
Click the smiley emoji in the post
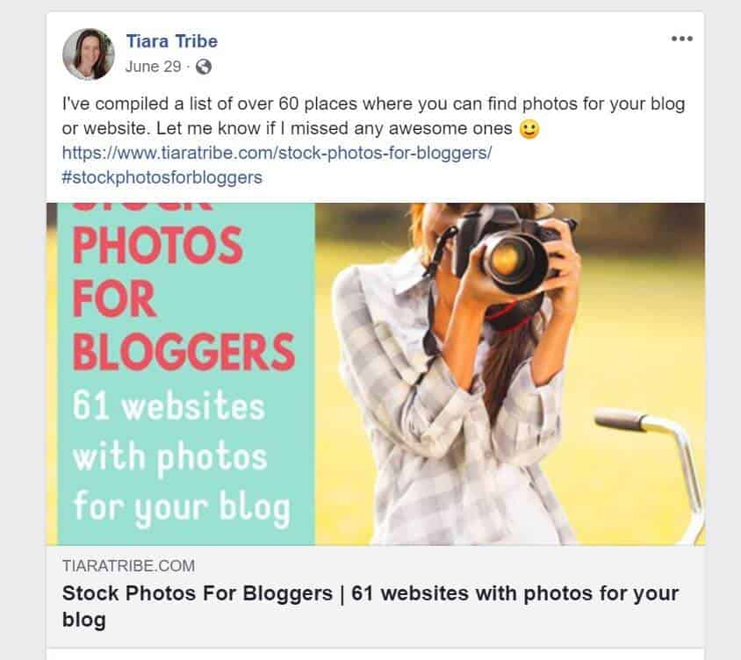(529, 129)
